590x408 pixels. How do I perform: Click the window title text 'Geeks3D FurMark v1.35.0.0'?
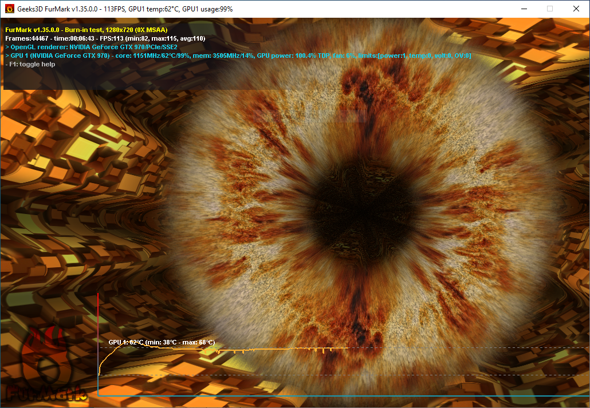point(58,9)
